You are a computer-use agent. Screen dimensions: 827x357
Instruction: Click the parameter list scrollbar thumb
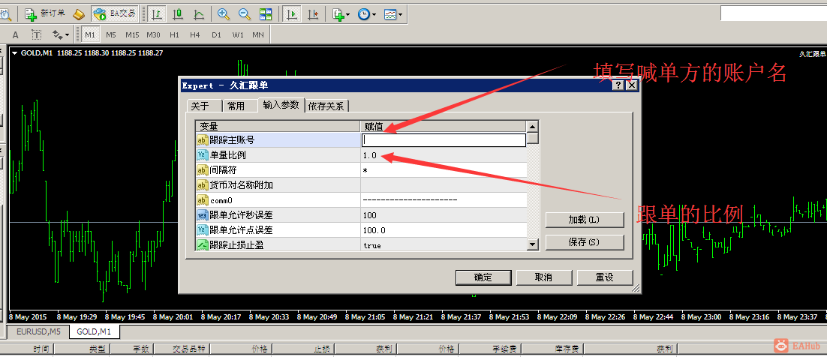(x=533, y=138)
